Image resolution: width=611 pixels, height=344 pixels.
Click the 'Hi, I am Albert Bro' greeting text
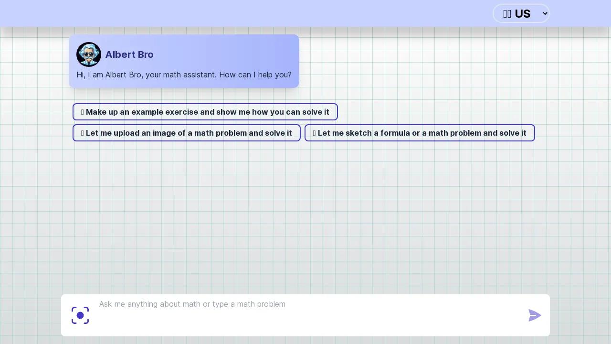coord(184,75)
